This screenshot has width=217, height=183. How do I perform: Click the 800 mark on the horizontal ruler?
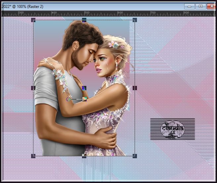tap(187, 13)
